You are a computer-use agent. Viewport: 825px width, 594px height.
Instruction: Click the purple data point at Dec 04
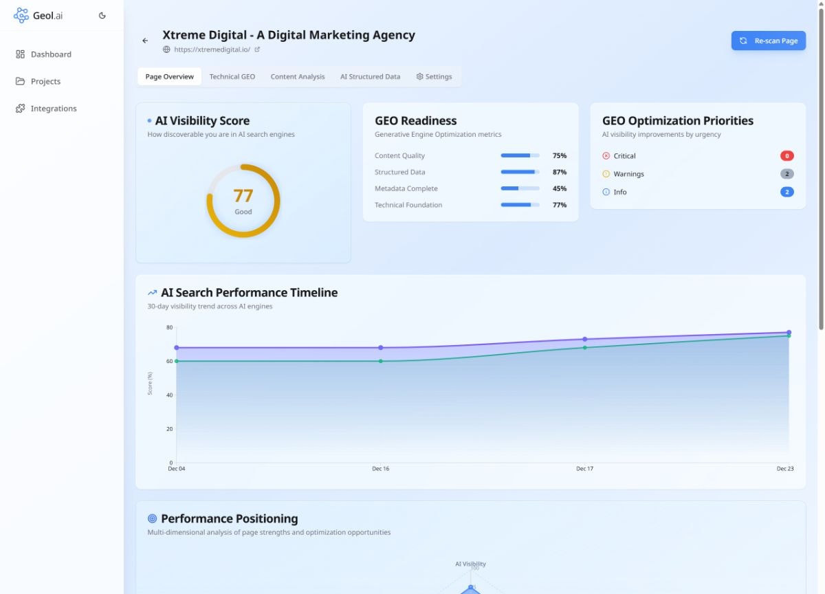point(177,348)
